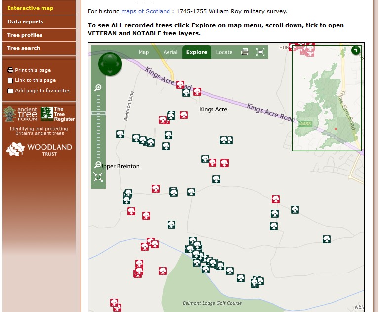
Task: Click the overview mini-map of Britain
Action: pos(327,98)
